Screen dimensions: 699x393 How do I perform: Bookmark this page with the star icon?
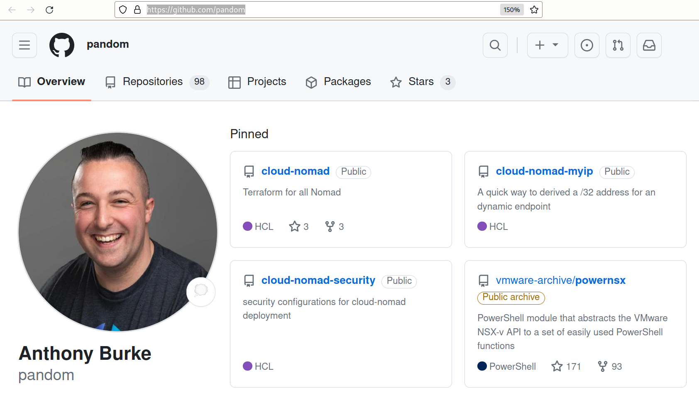(x=534, y=10)
